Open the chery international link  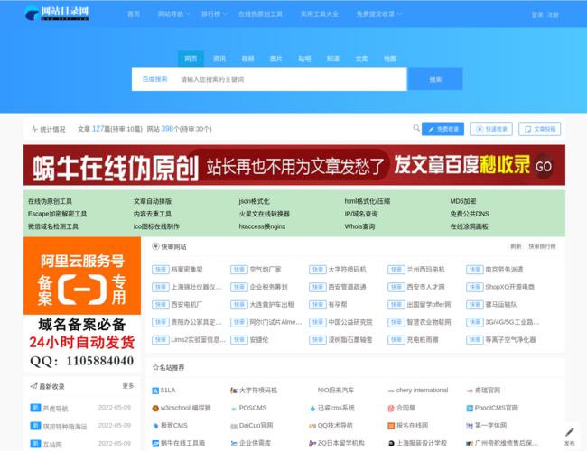[422, 390]
